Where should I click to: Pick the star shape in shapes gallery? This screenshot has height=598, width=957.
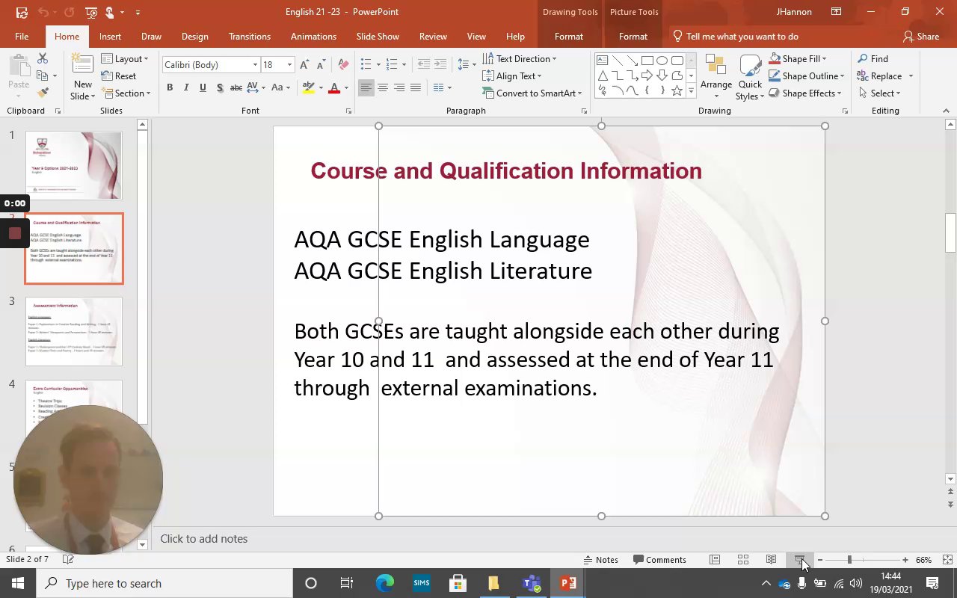click(x=677, y=90)
